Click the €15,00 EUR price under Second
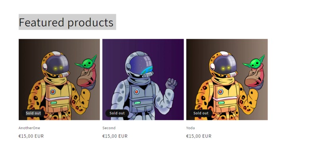The width and height of the screenshot is (320, 147). point(115,136)
